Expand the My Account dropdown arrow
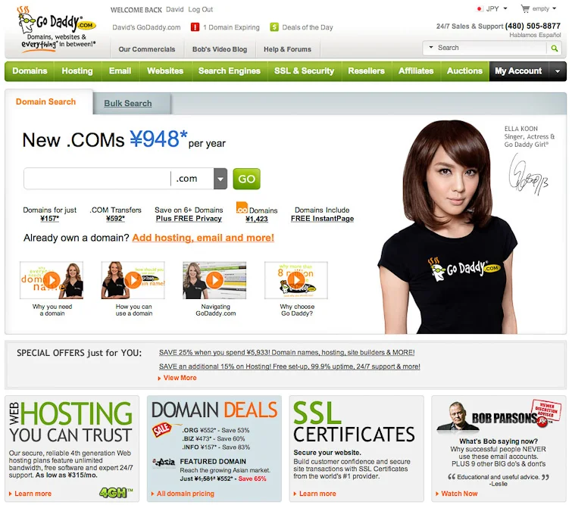The image size is (572, 505). [x=558, y=71]
